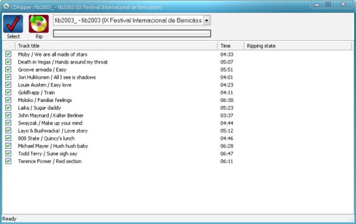The height and width of the screenshot is (224, 356).
Task: Uncheck Michael Mayer / Hush hush baby checkbox
Action: coord(8,145)
